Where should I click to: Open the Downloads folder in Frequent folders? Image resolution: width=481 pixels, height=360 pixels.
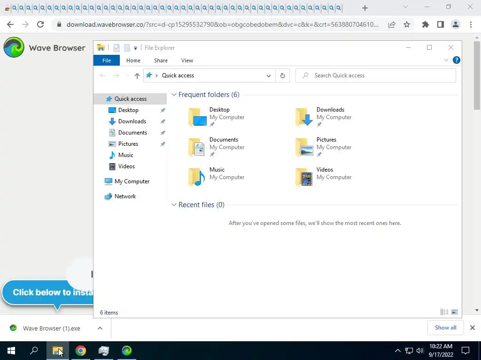(x=323, y=117)
